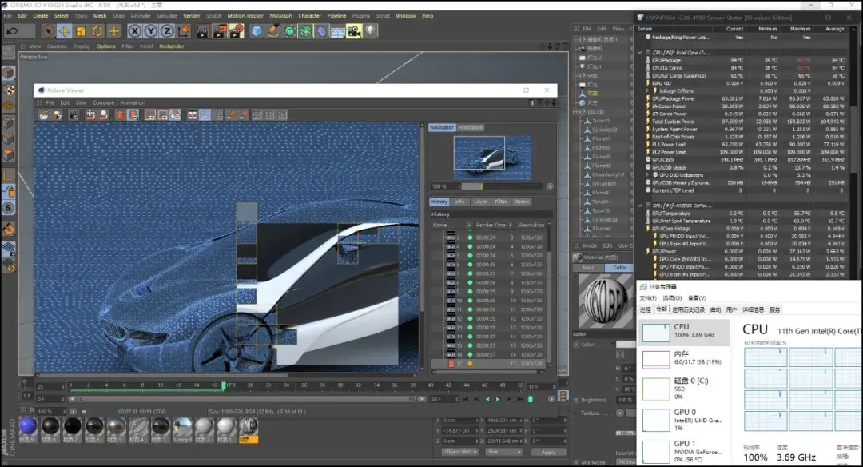Image resolution: width=863 pixels, height=467 pixels.
Task: Toggle the Z axis lock
Action: tap(167, 31)
